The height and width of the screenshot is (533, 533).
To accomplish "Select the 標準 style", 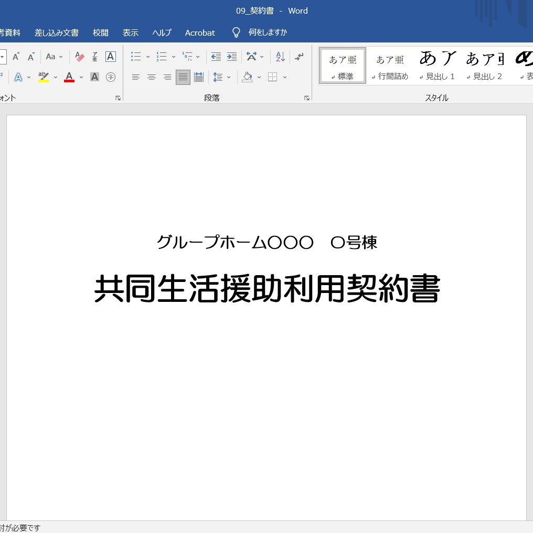I will 343,66.
